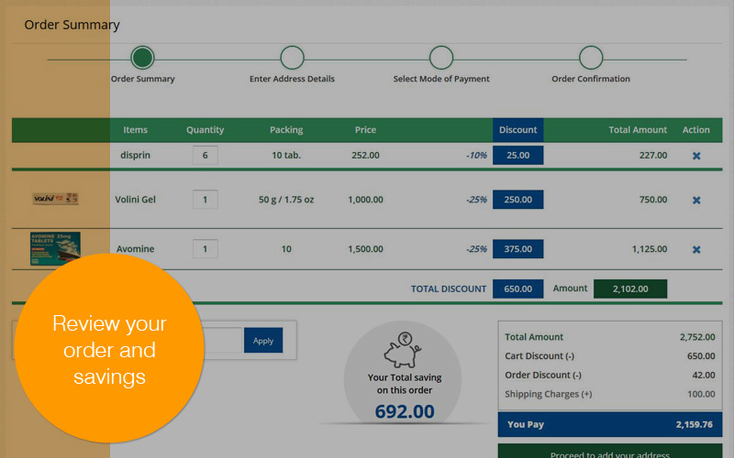Edit the Avomine quantity field
Viewport: 734px width, 458px height.
[x=205, y=249]
